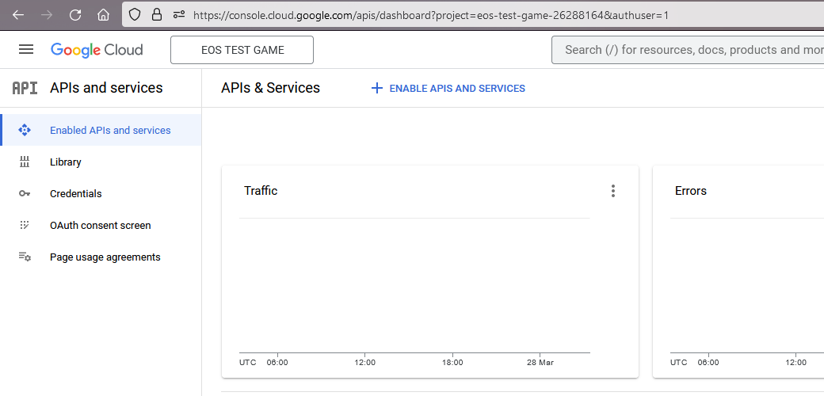The width and height of the screenshot is (824, 396).
Task: Open the browser home page icon
Action: (x=104, y=15)
